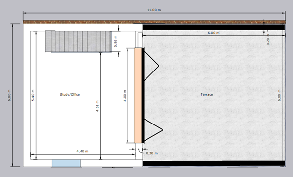This screenshot has height=177, width=293.
Task: Select the upper folding door triangle
Action: coord(151,66)
